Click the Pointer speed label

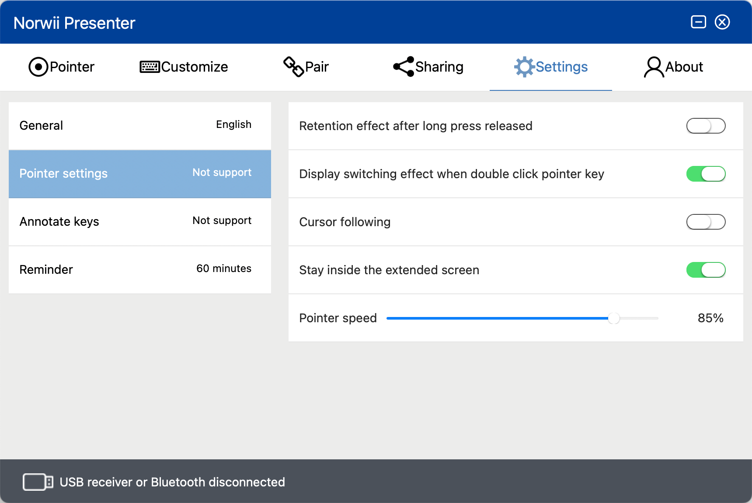point(338,318)
